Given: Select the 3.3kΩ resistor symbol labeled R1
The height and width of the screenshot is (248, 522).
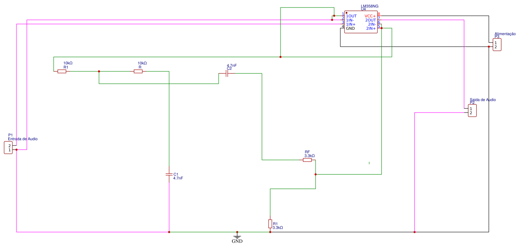Looking at the screenshot, I should 270,224.
